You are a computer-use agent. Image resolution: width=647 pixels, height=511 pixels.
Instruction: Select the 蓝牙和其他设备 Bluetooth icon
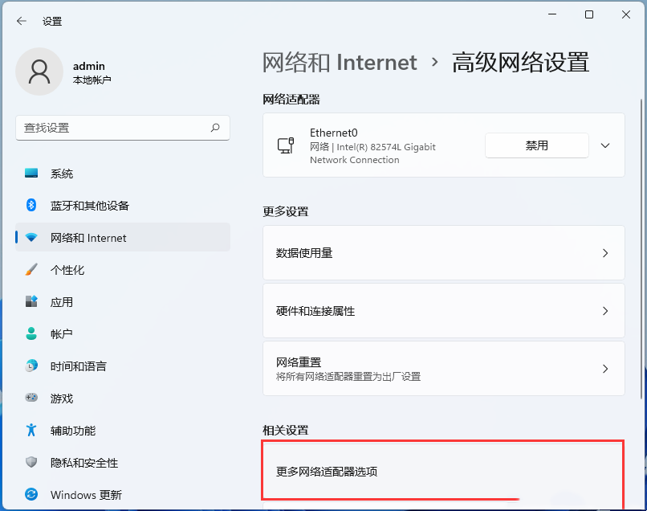point(31,205)
